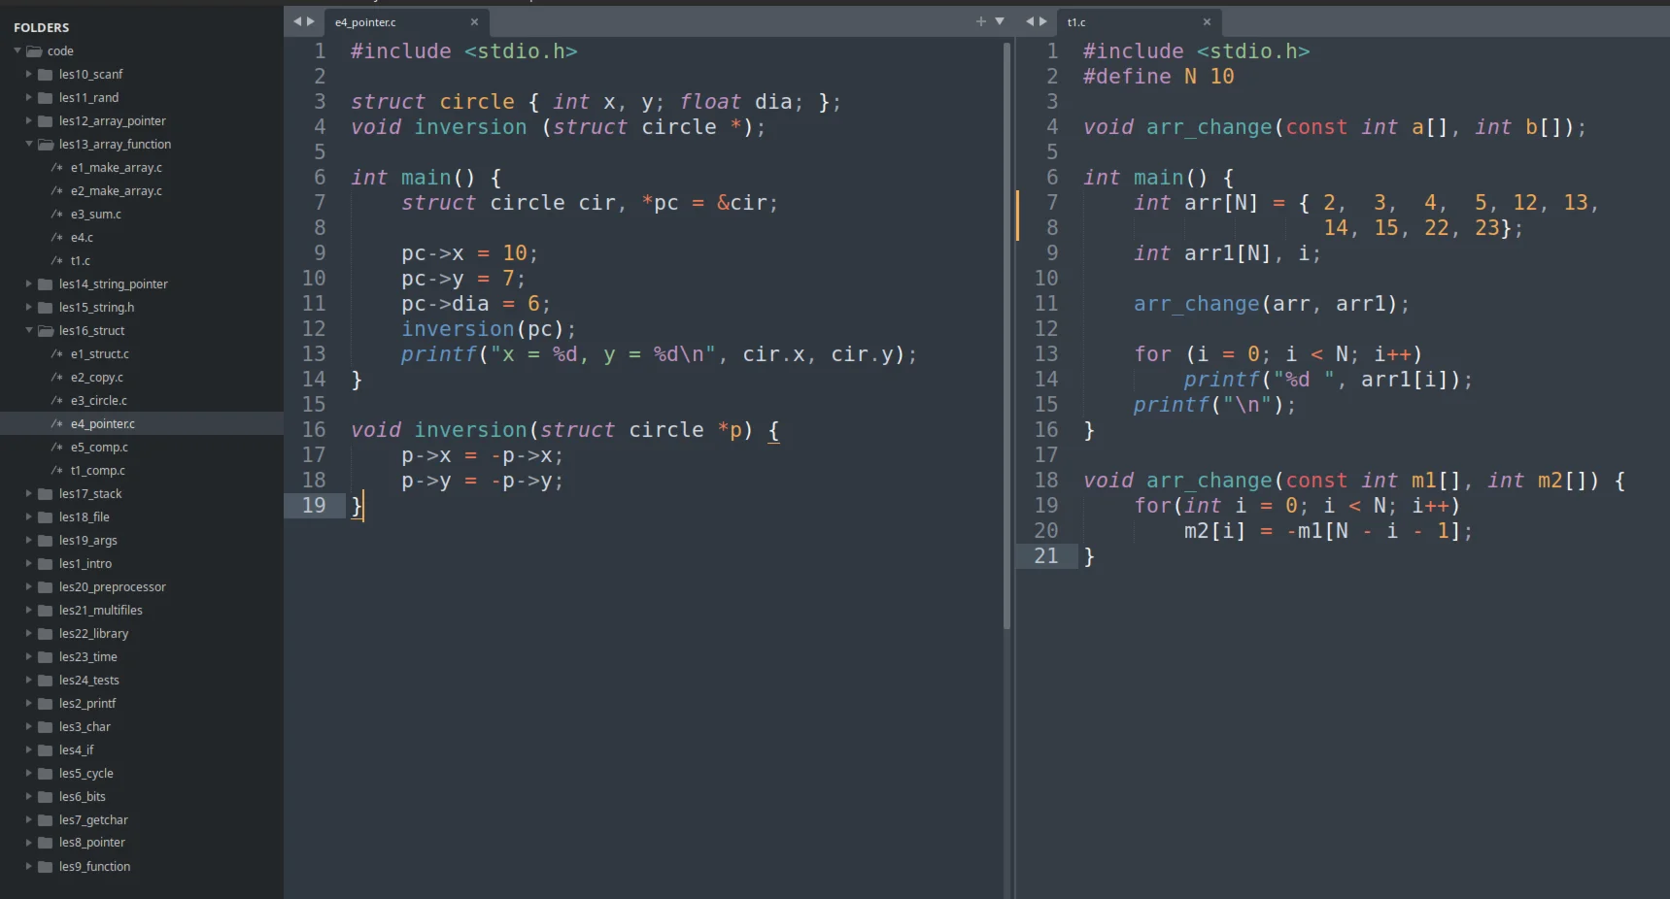This screenshot has height=899, width=1670.
Task: Open t1.c file name in sidebar
Action: tap(81, 261)
